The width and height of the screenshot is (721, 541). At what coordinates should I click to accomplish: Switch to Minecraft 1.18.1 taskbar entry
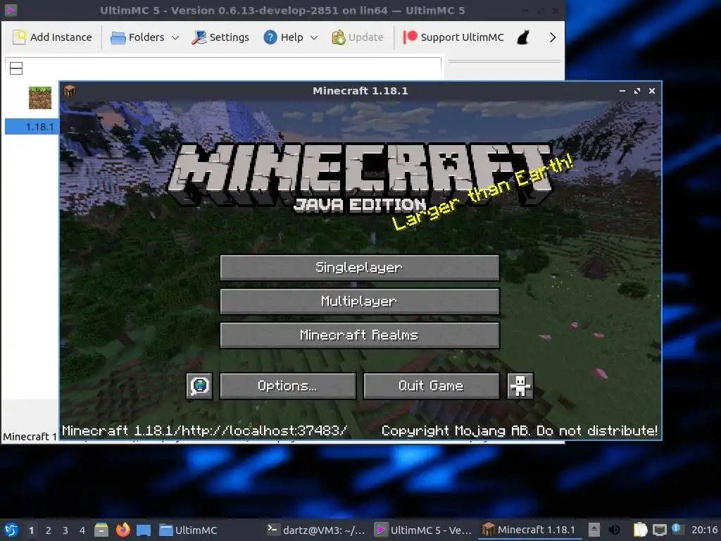pyautogui.click(x=529, y=530)
